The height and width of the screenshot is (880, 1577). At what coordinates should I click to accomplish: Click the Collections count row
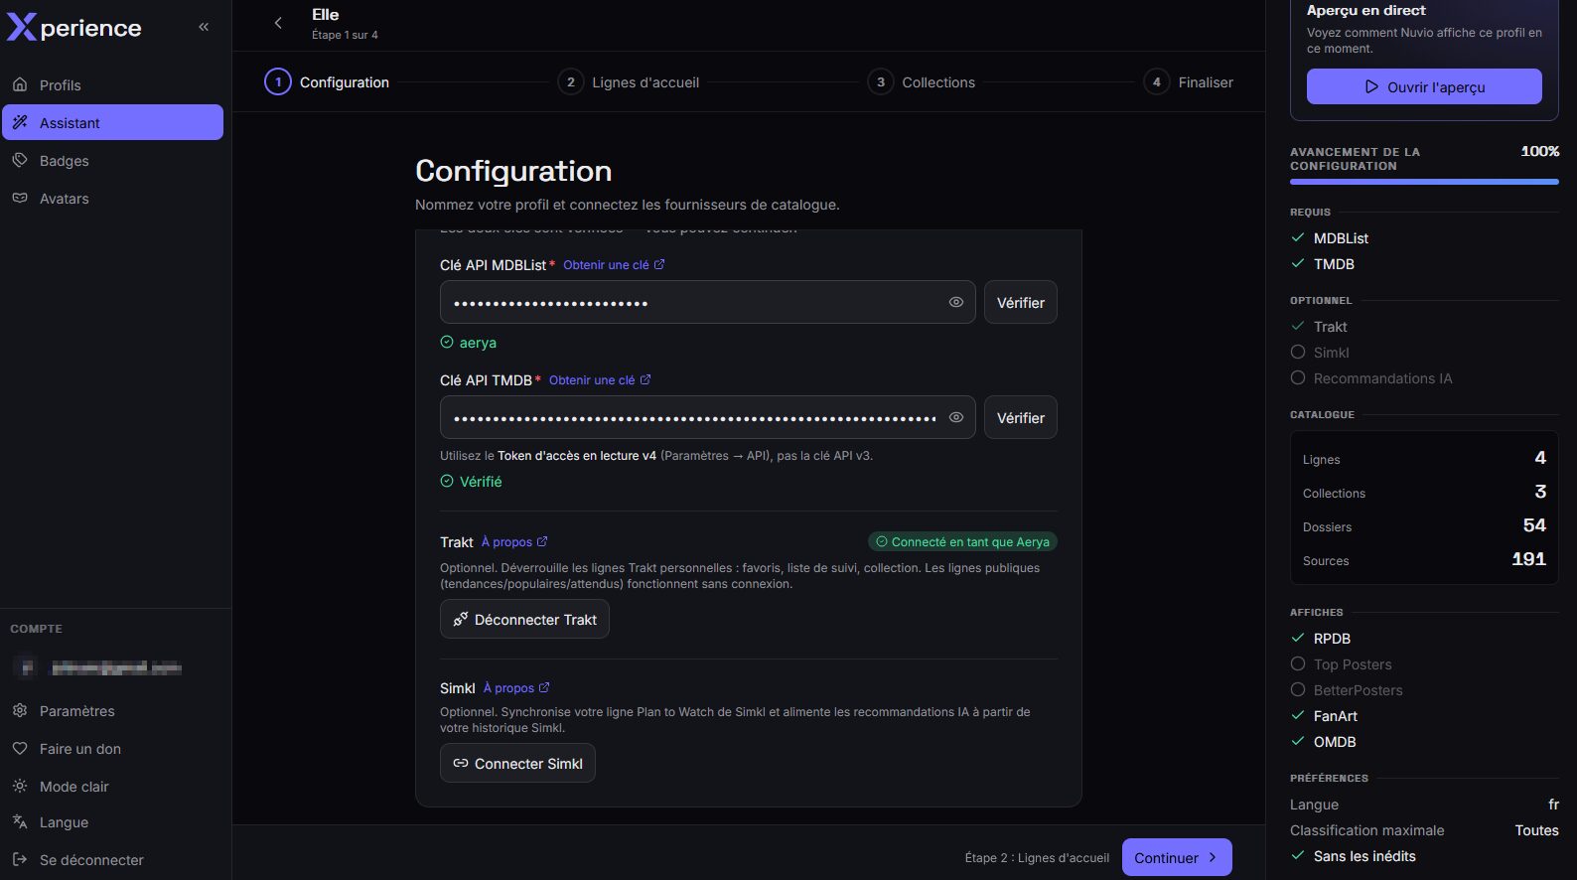click(1424, 492)
